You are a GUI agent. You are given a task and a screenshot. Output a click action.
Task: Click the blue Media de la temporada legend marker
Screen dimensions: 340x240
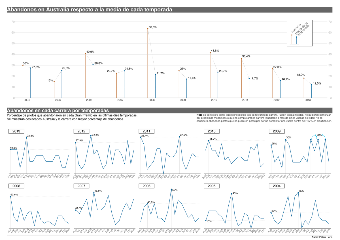pyautogui.click(x=297, y=37)
